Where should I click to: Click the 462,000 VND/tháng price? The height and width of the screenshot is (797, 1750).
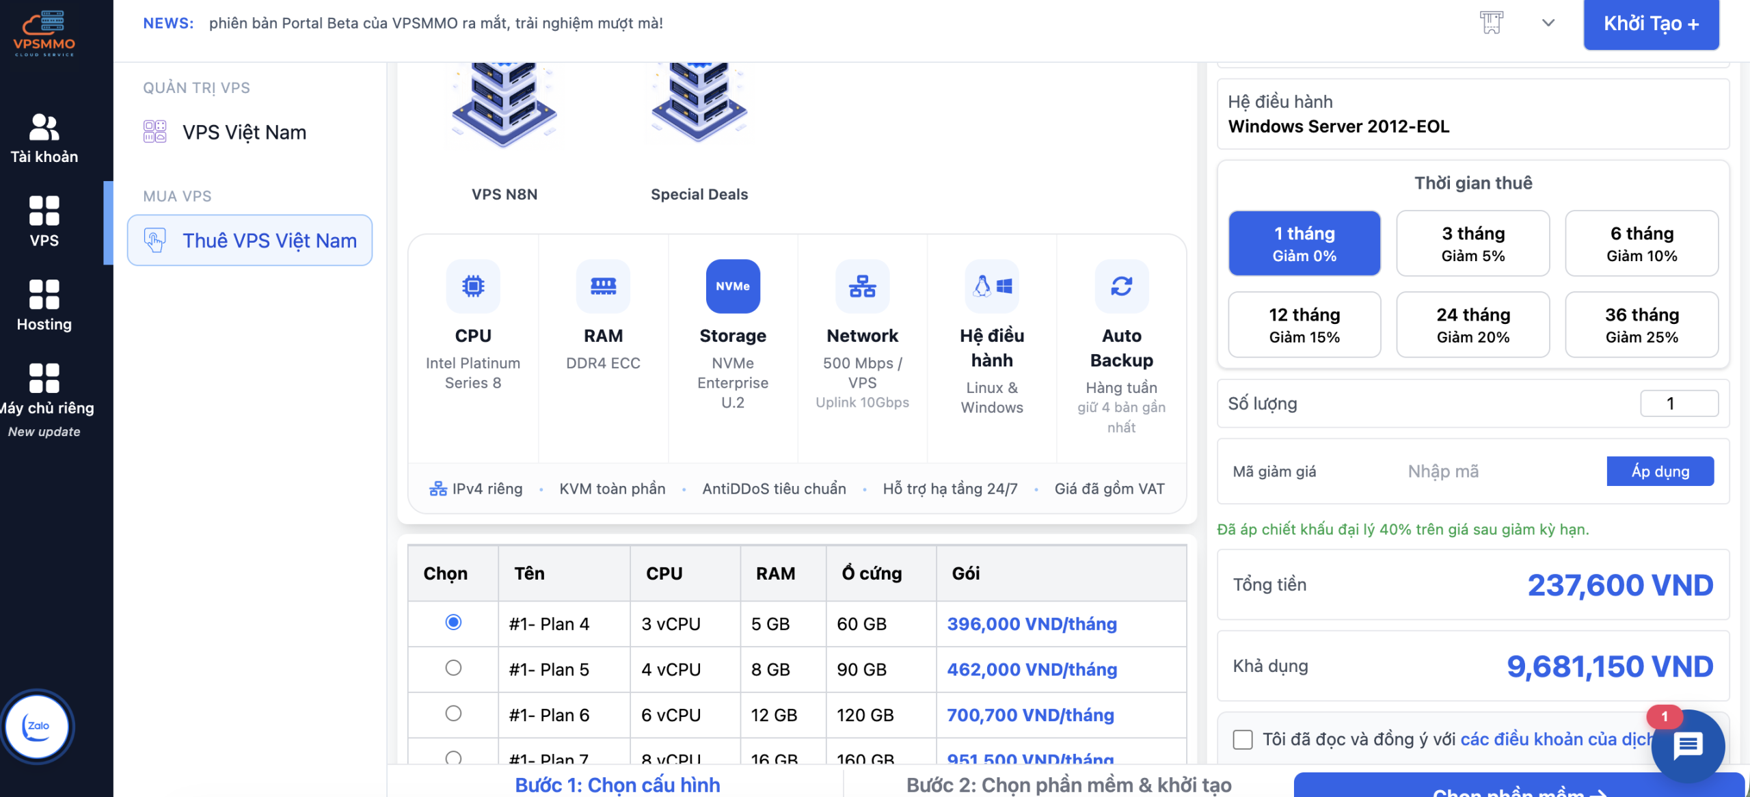[x=1032, y=670]
